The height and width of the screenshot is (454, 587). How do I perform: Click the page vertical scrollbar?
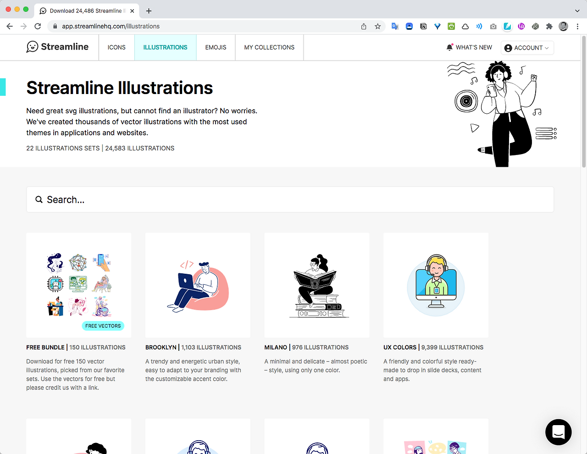pyautogui.click(x=584, y=102)
